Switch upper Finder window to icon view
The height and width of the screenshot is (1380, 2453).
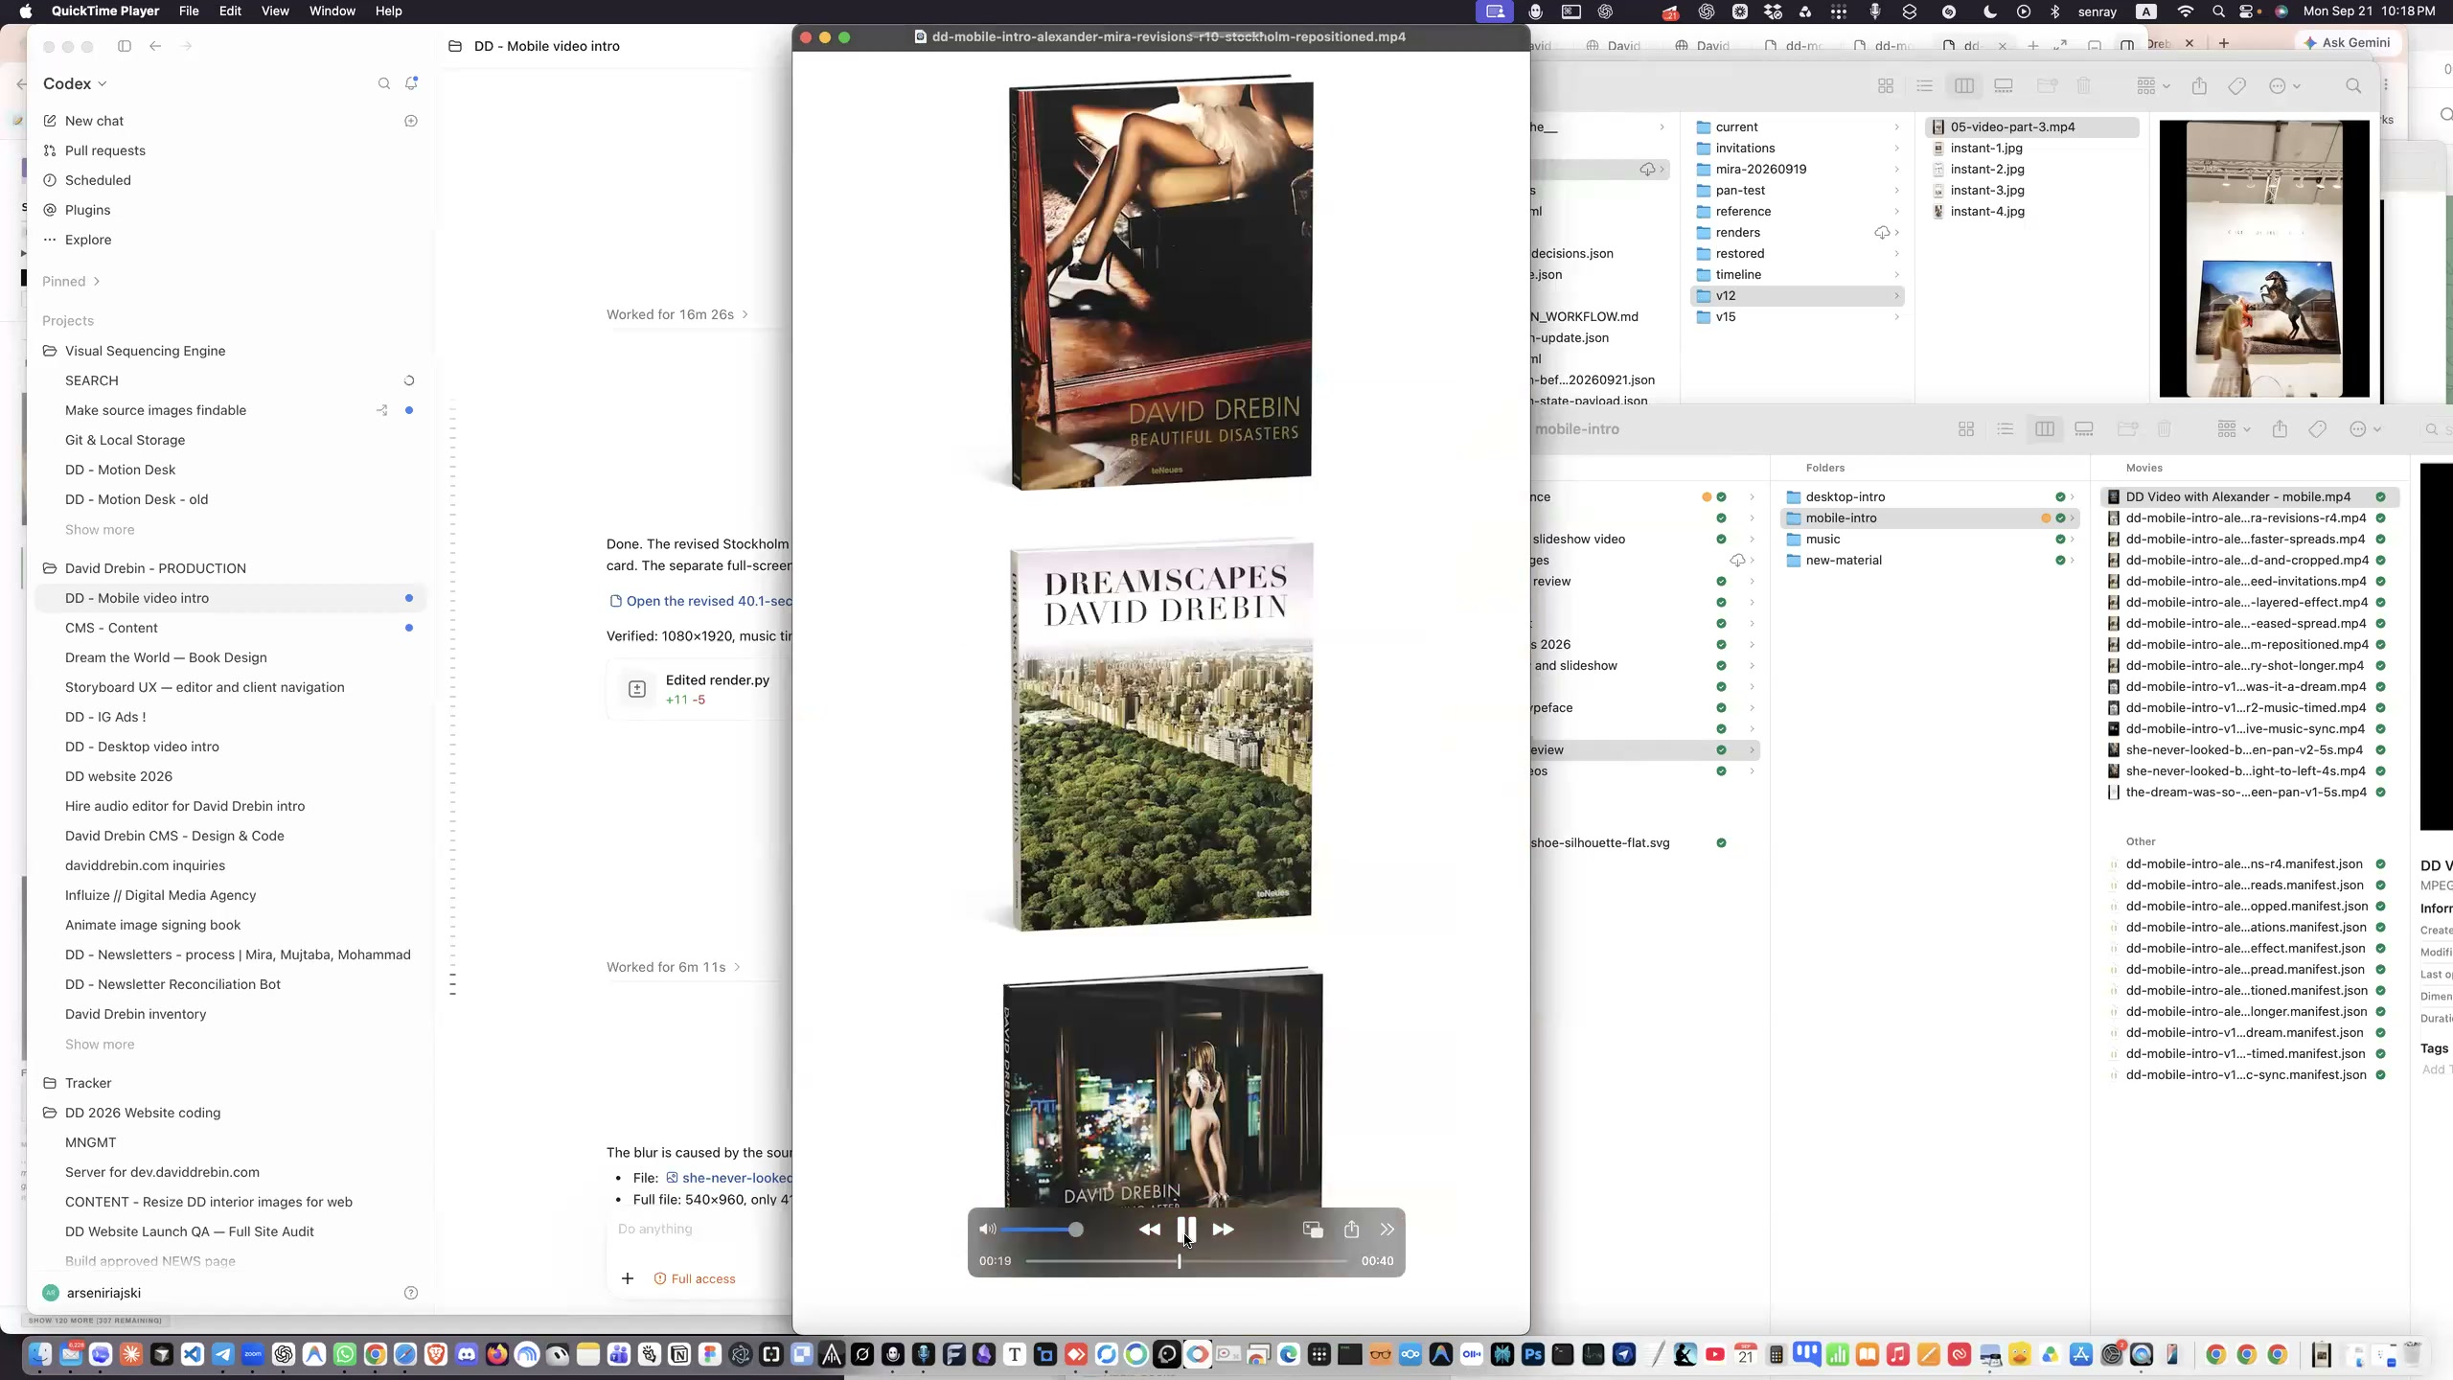point(1886,86)
